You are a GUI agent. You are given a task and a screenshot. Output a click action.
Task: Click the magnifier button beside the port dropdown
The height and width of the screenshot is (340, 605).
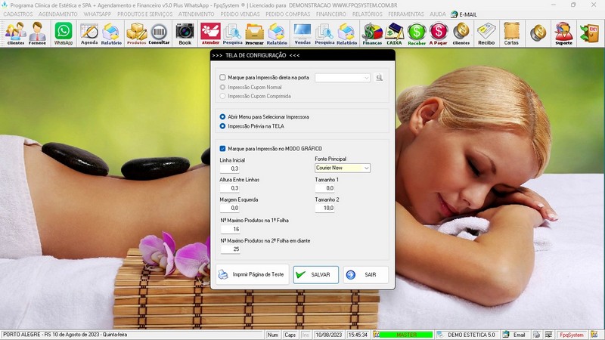click(380, 78)
